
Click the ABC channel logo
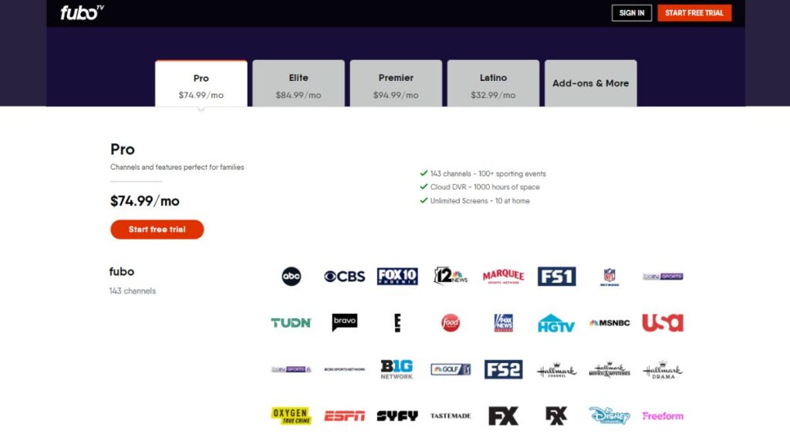point(291,277)
